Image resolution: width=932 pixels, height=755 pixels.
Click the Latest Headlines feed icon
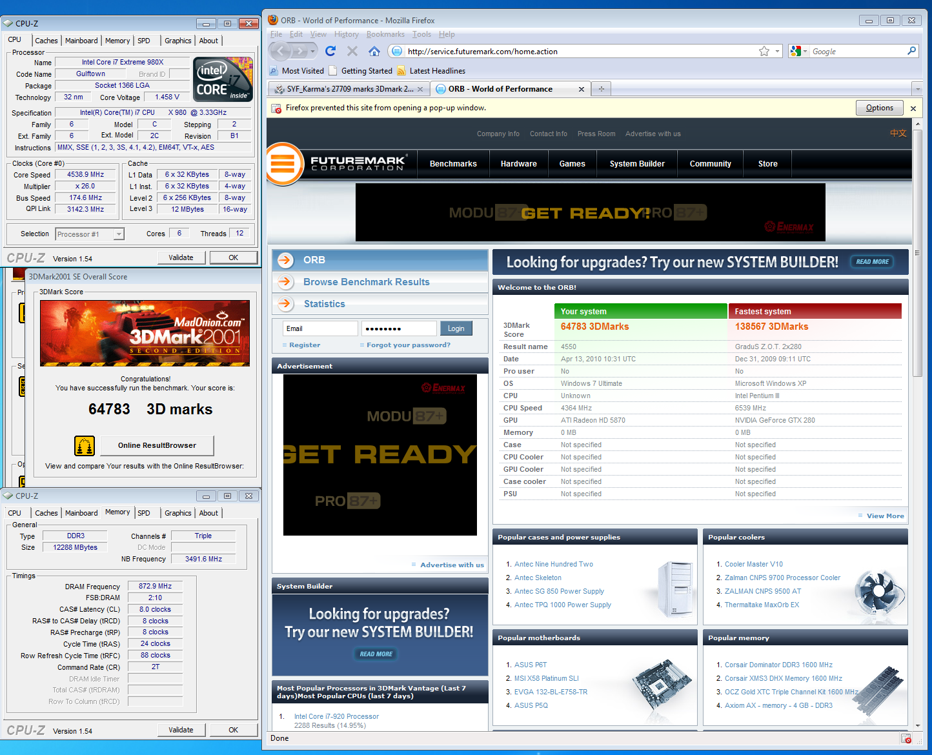coord(401,71)
